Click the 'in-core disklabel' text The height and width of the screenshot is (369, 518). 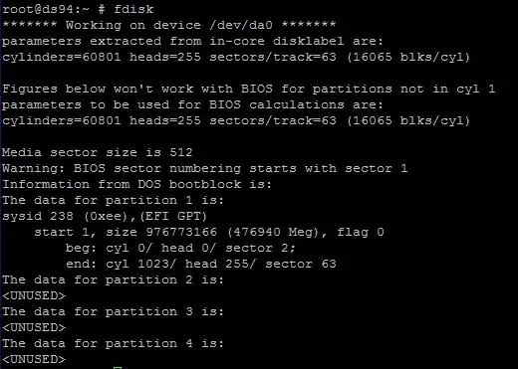click(276, 41)
